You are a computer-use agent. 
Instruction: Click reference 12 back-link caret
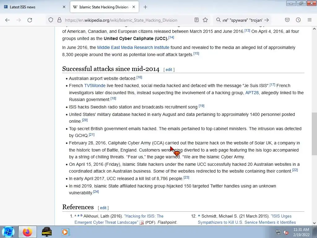pos(199,216)
